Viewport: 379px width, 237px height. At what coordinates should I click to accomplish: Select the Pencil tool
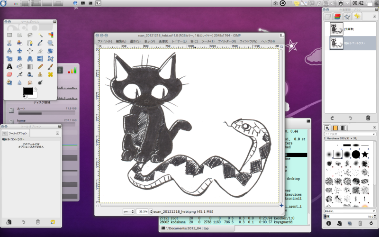click(40, 66)
